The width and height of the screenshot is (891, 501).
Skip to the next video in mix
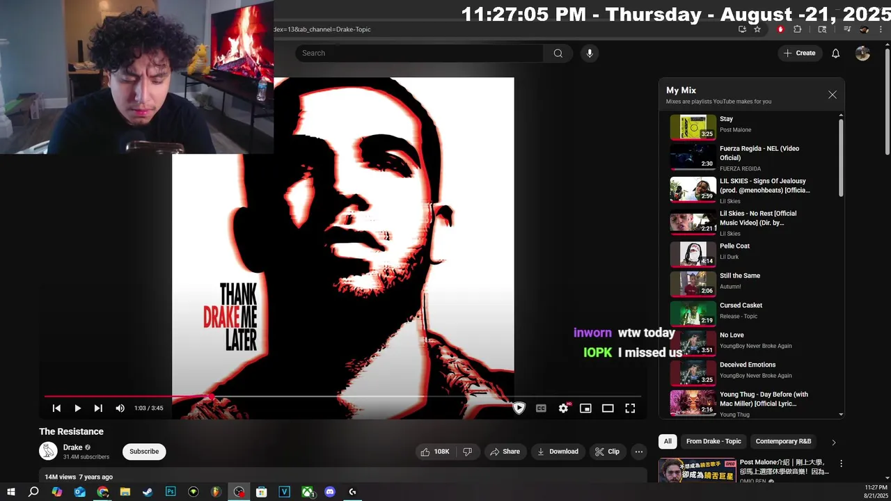coord(98,408)
